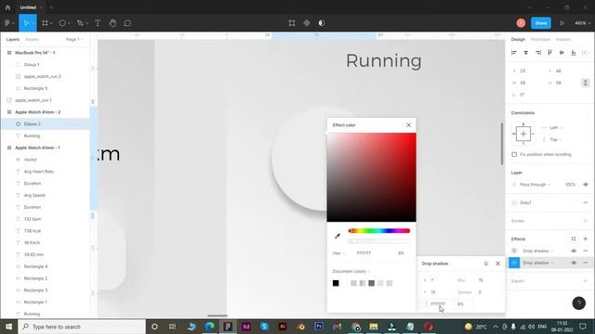Select the Untitled file tab
This screenshot has height=334, width=595.
[x=28, y=7]
